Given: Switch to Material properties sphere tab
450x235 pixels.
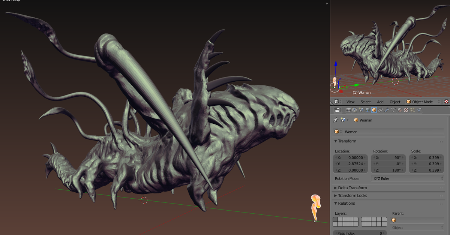Looking at the screenshot, I should [399, 110].
